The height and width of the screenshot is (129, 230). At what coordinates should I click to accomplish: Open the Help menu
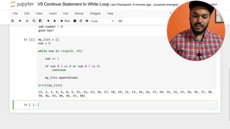(x=110, y=14)
